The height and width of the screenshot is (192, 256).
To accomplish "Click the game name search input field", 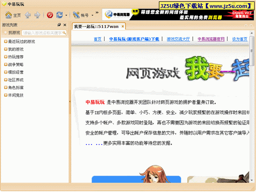I will click(42, 33).
